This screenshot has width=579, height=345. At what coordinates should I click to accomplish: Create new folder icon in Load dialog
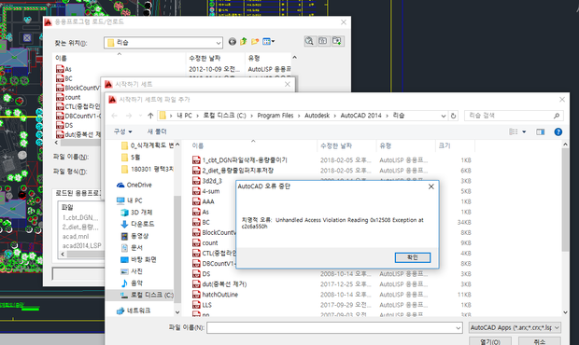(255, 42)
